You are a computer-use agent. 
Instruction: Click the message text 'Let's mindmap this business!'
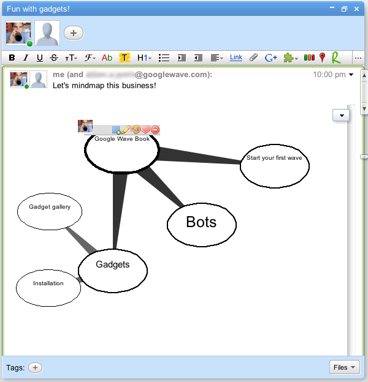pos(104,86)
